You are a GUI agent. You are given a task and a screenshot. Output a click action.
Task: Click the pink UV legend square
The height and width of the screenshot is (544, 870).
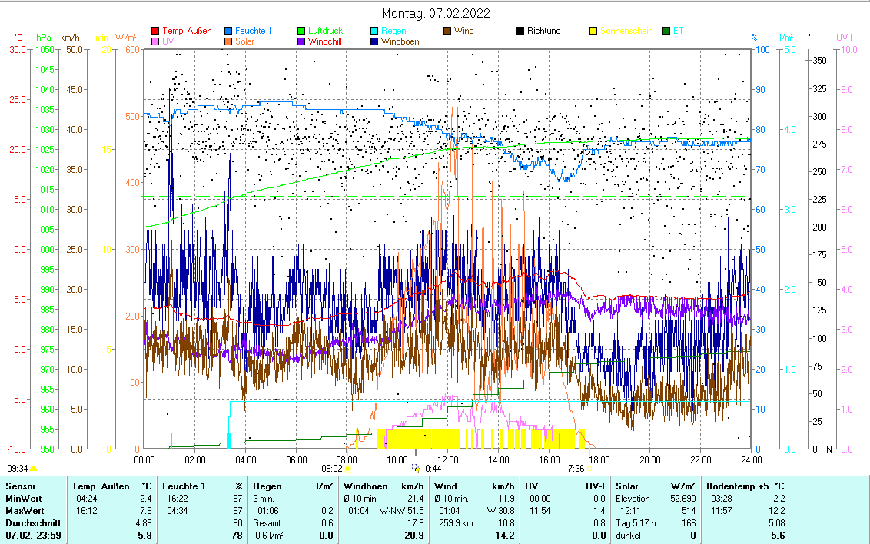click(x=155, y=42)
